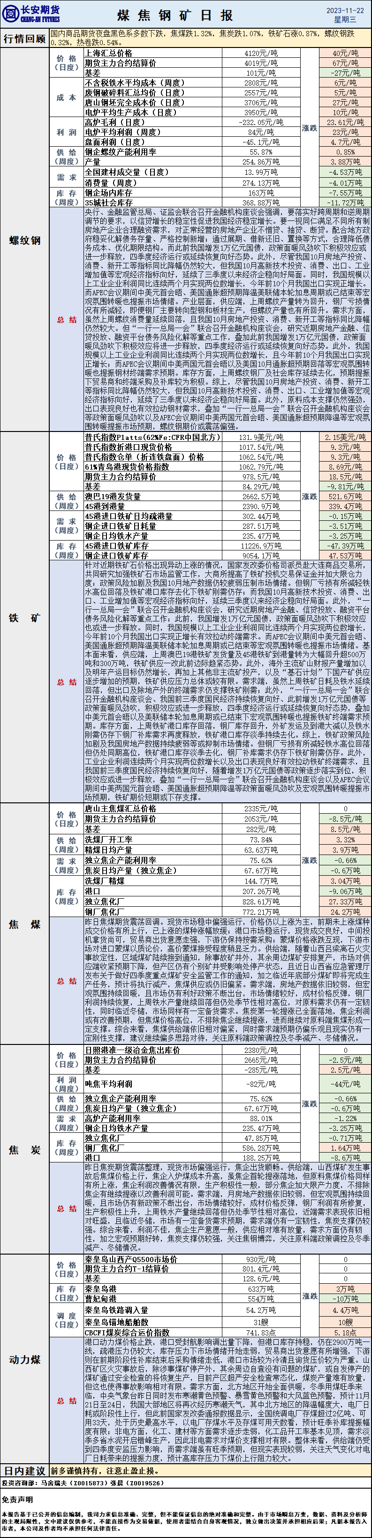Viewport: 372px width, 1538px height.
Task: Click the 焦煤 section label
Action: [24, 924]
